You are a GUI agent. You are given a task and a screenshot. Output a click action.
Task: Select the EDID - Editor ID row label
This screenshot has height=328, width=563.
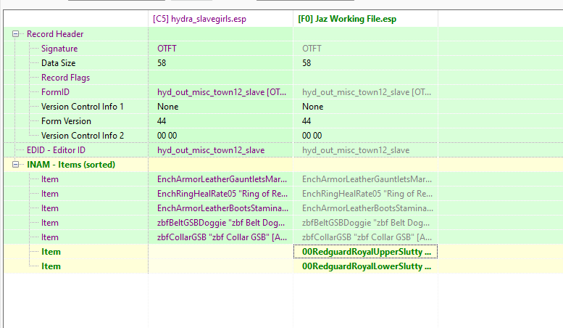(56, 150)
